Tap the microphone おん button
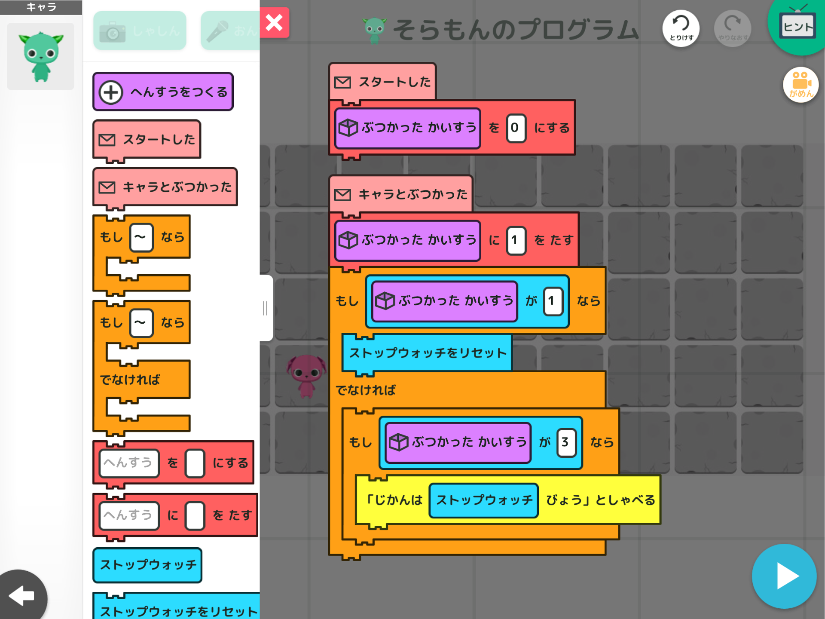Viewport: 825px width, 619px height. (x=230, y=31)
